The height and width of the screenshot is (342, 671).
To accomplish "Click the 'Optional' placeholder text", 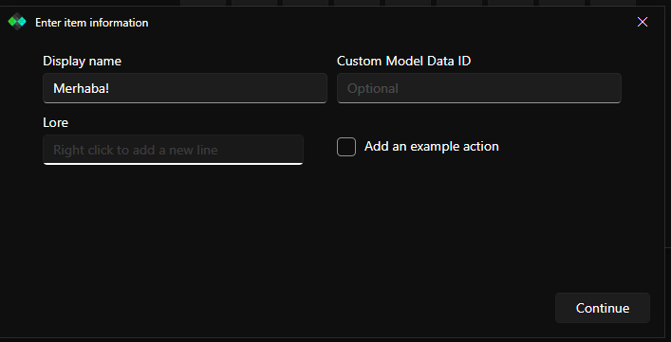I will click(373, 88).
